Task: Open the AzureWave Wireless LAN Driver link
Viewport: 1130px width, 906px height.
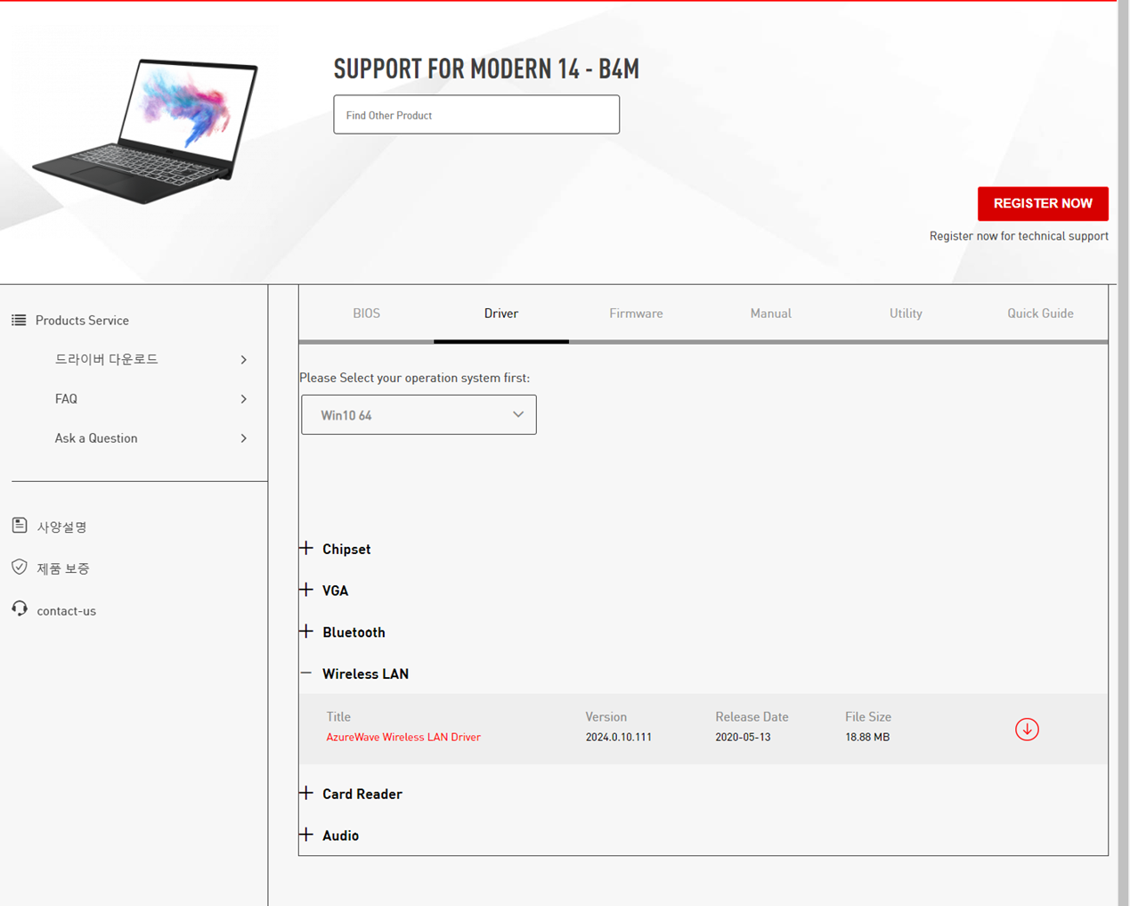Action: 403,738
